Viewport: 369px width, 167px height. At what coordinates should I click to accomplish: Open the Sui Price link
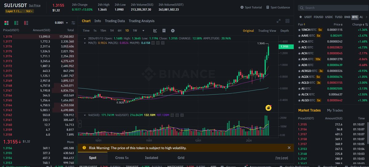pyautogui.click(x=35, y=6)
